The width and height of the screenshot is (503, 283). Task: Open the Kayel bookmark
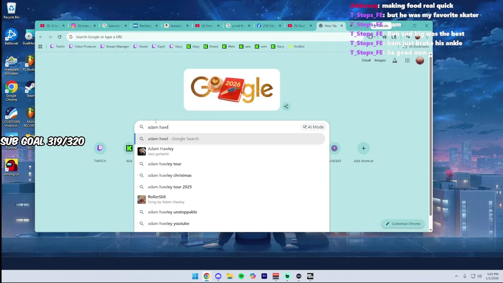click(158, 46)
